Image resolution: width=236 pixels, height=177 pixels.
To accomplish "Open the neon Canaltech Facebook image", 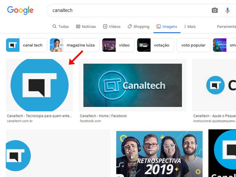I will [x=132, y=85].
